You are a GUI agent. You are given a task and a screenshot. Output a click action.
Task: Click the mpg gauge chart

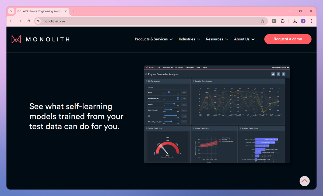[167, 147]
